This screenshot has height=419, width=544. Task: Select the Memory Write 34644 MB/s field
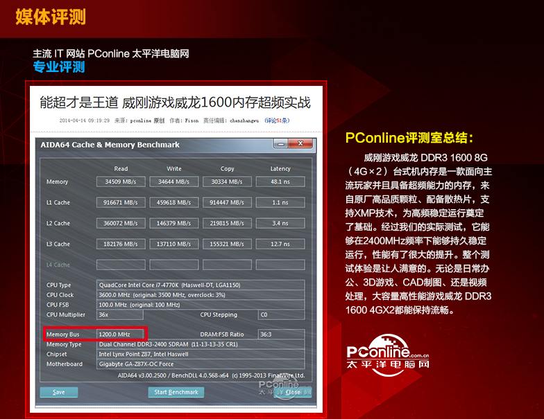(x=173, y=181)
